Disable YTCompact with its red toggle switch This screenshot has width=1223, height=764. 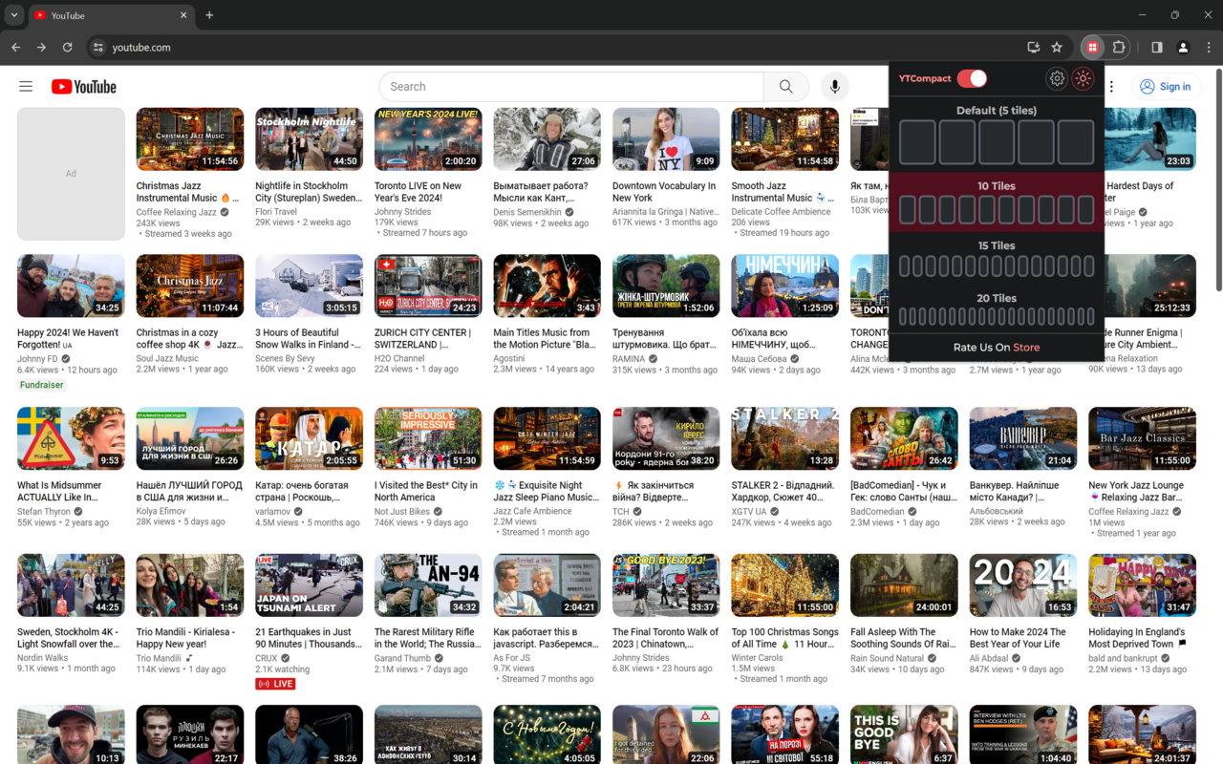(x=974, y=78)
